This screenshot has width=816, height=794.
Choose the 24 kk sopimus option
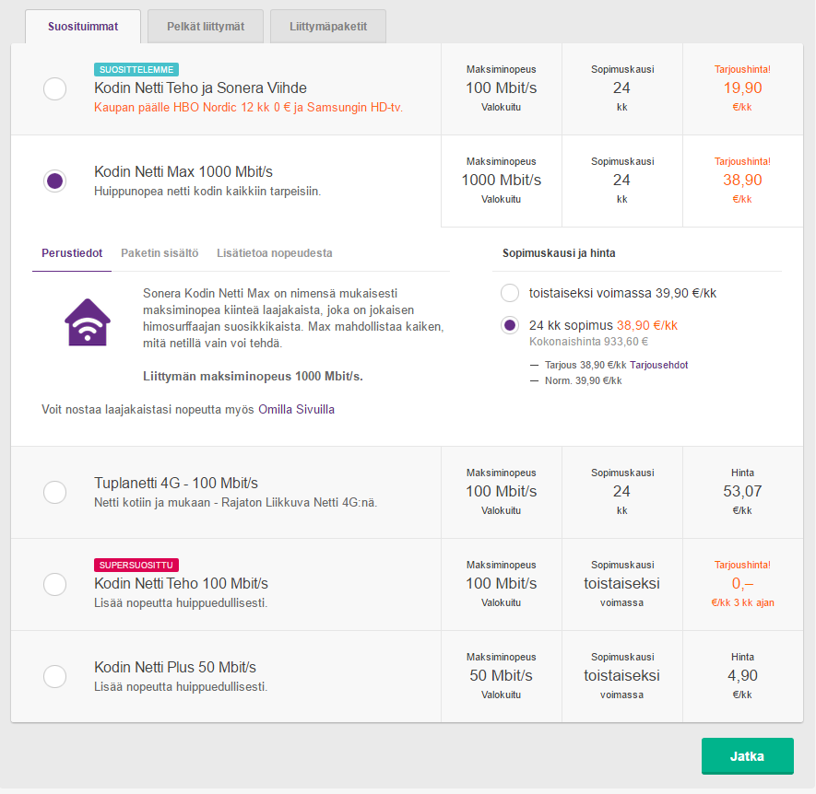point(510,325)
